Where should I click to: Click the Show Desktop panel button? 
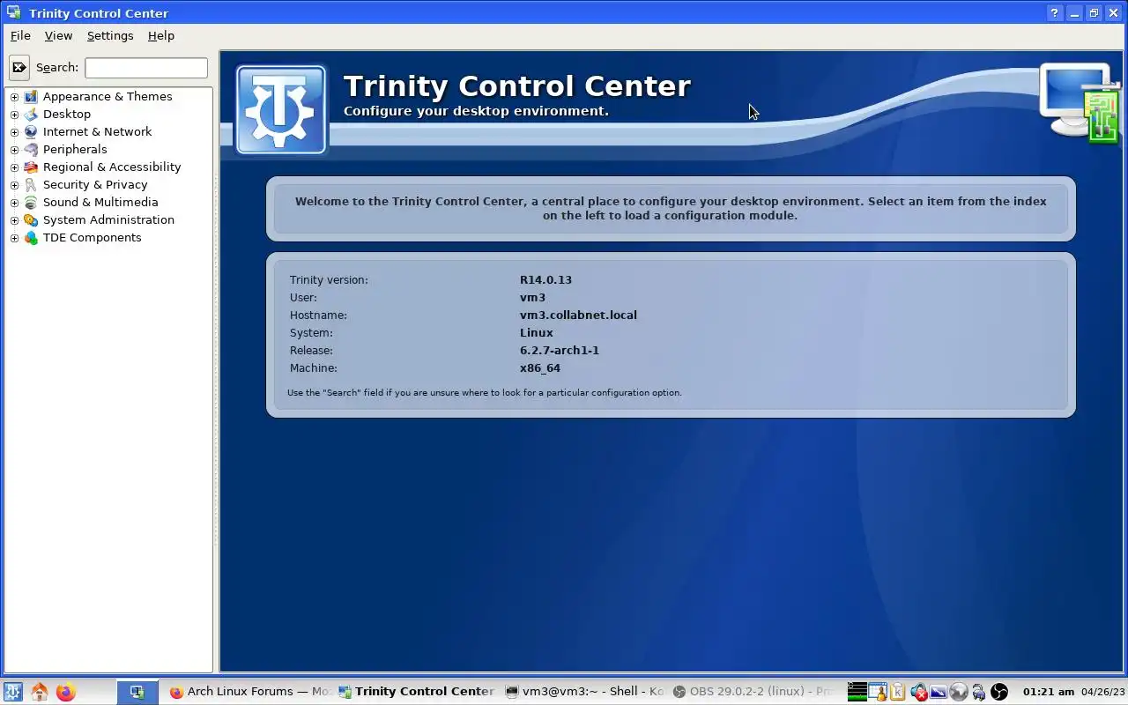click(137, 692)
